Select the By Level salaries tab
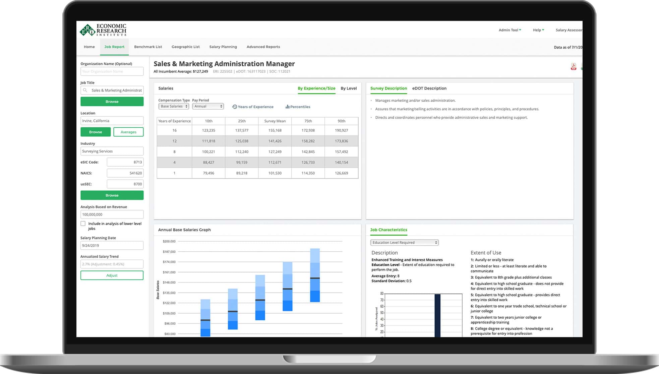659x374 pixels. click(x=349, y=88)
